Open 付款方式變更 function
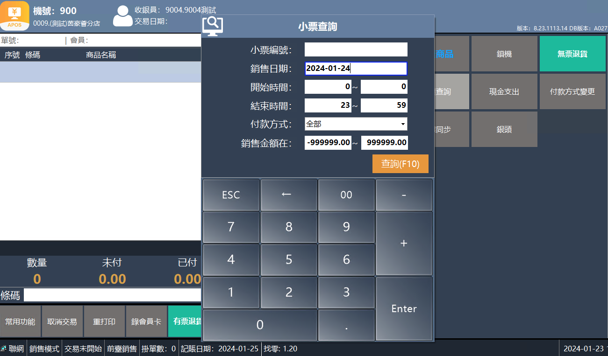 point(572,91)
